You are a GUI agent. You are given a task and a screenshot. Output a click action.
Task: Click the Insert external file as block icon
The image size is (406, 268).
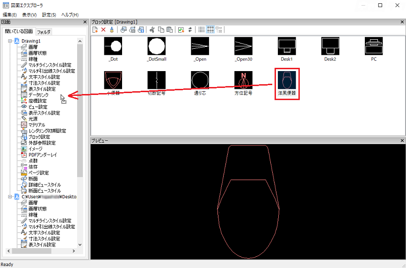pyautogui.click(x=132, y=30)
